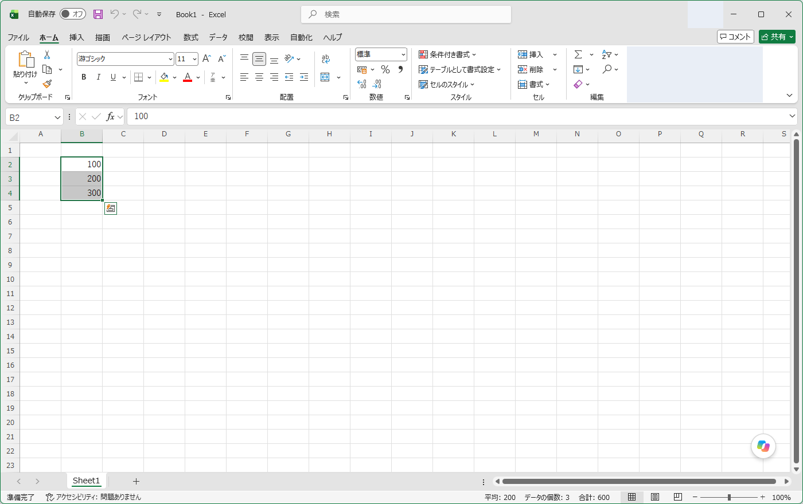Click the 共有 share button
803x504 pixels.
coord(777,37)
